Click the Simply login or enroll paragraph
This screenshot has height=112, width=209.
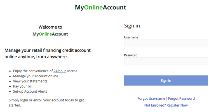46,103
